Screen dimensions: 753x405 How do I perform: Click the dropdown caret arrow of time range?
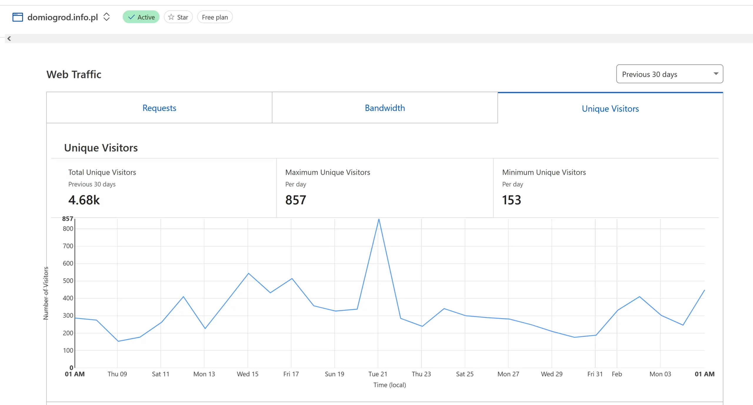716,74
